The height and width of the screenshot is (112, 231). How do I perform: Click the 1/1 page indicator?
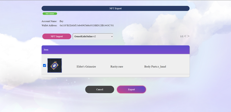click(x=182, y=36)
